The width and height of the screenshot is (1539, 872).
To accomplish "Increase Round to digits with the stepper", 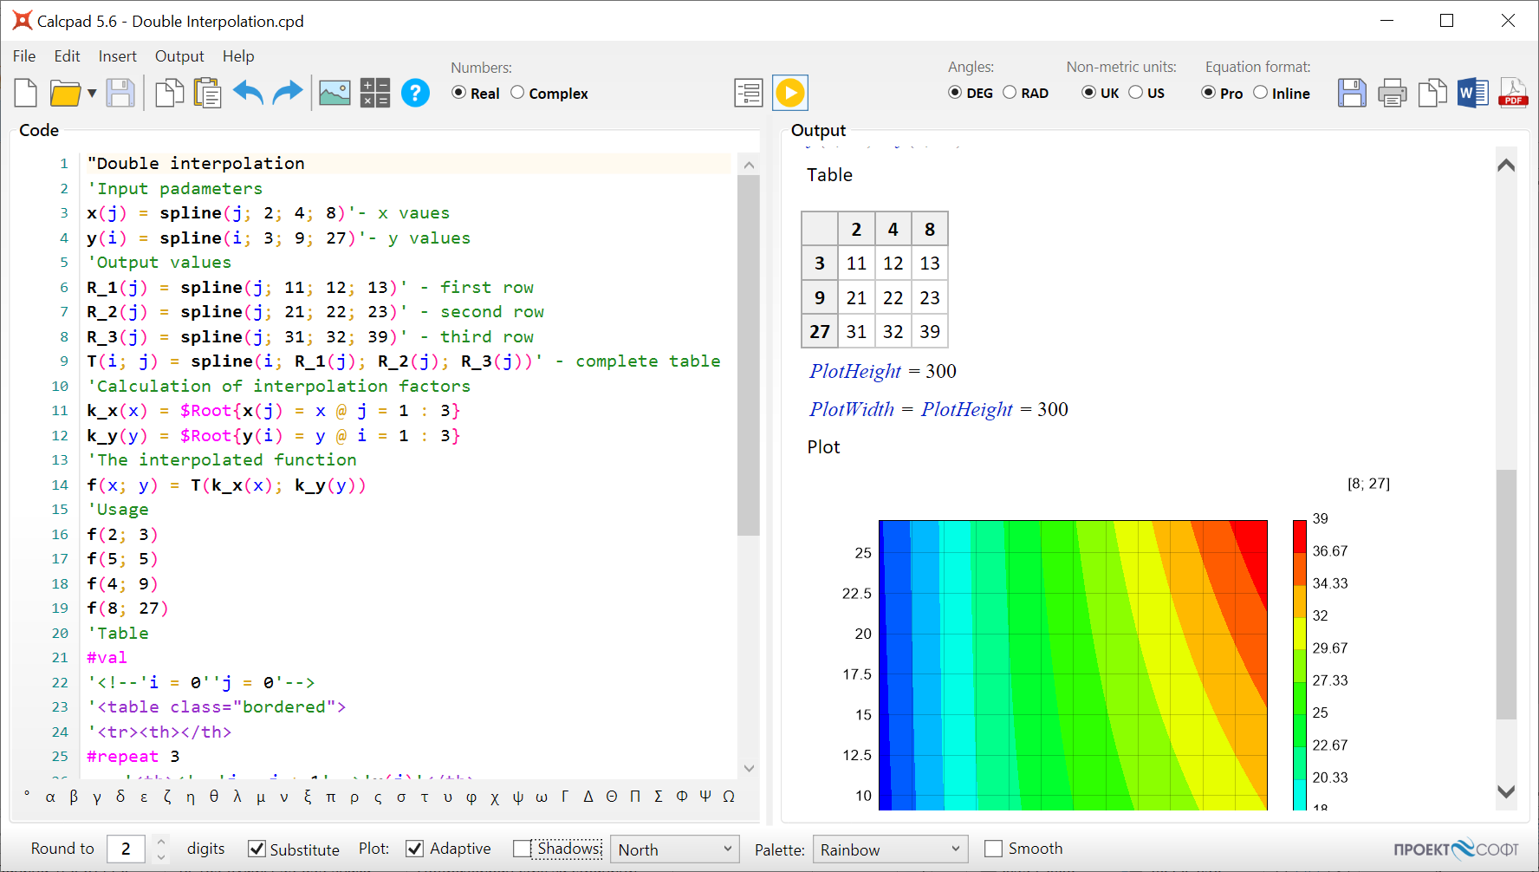I will click(161, 842).
